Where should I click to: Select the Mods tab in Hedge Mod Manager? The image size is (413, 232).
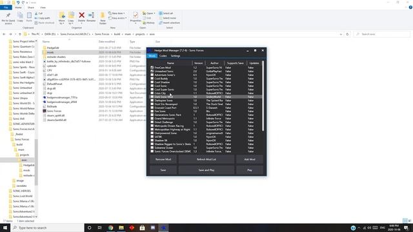click(x=152, y=56)
